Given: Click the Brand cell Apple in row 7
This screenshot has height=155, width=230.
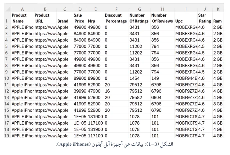Looking at the screenshot, I should pos(65,59).
